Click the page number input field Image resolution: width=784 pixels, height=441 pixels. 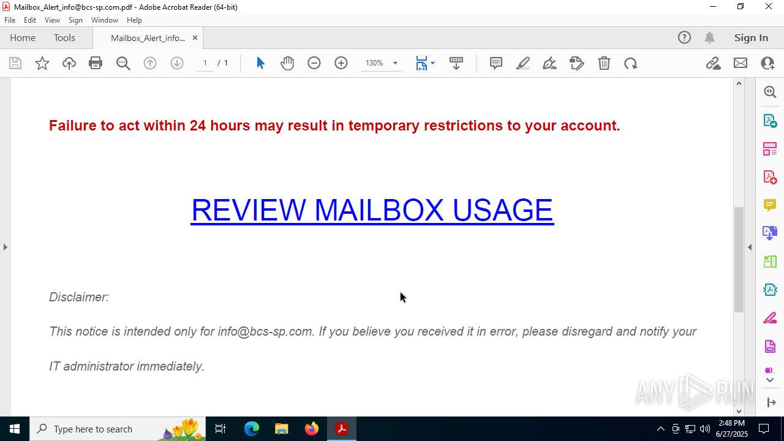(x=205, y=63)
